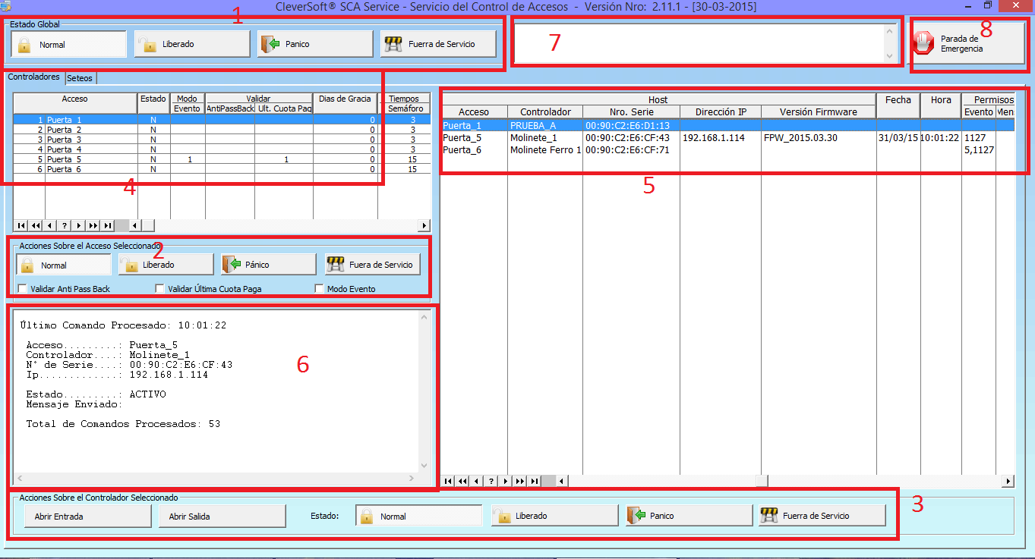Click the barrier icon on global Fuerra de Servicio
Screen dimensions: 1035x559
[x=393, y=44]
